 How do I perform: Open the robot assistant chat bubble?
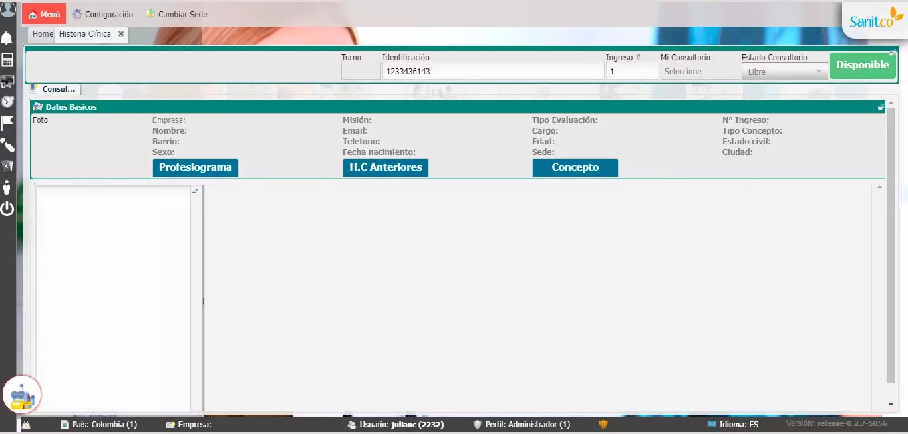click(x=22, y=396)
